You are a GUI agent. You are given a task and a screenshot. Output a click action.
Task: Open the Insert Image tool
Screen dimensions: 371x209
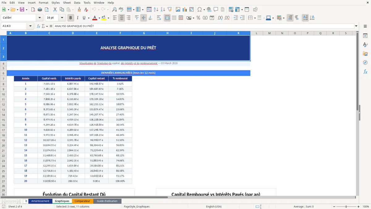click(178, 9)
